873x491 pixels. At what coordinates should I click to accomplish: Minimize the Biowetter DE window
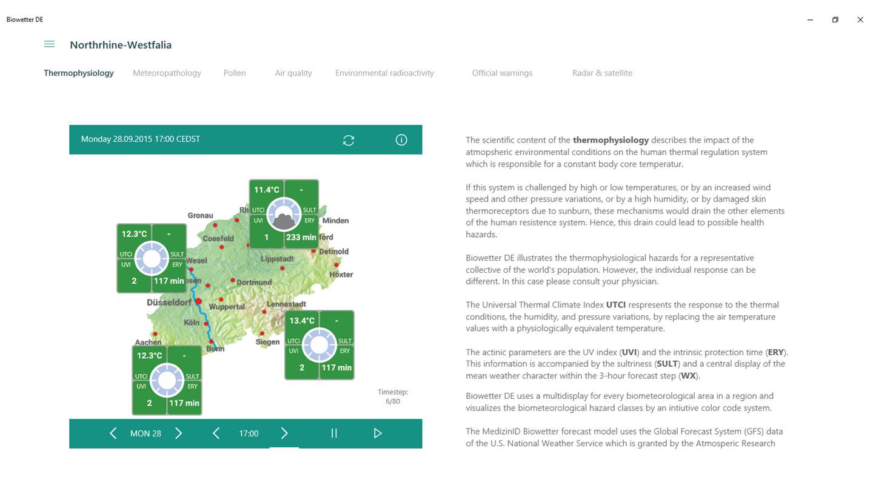(810, 19)
